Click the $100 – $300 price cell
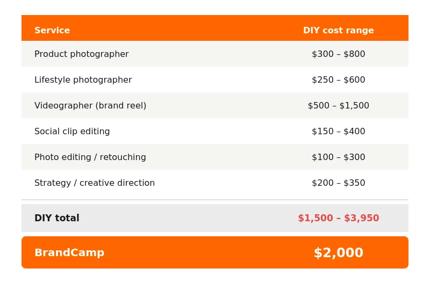Viewport: 430px width, 290px height. (x=339, y=157)
